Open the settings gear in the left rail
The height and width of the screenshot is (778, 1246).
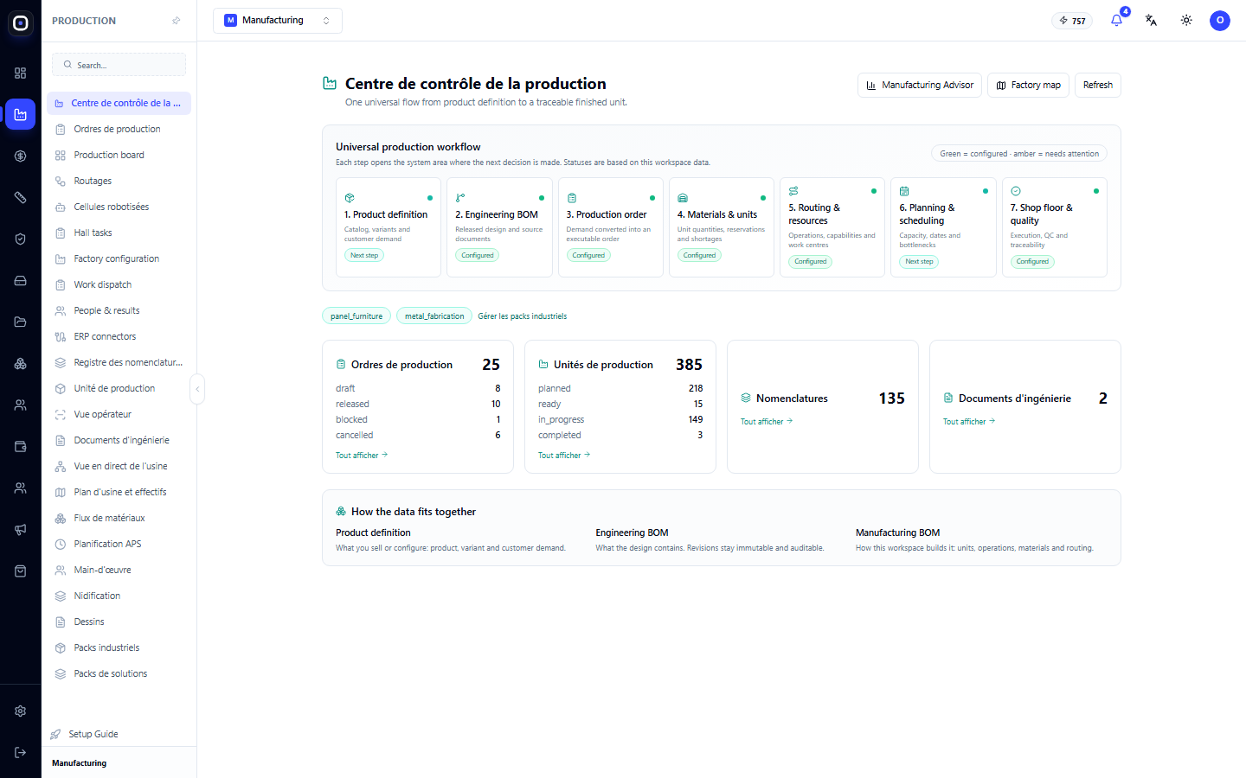21,711
